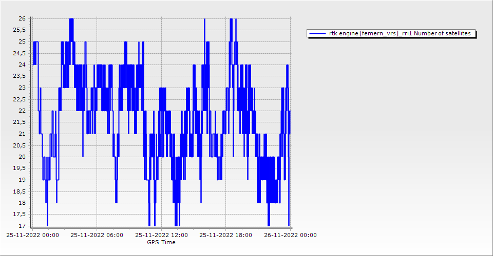The image size is (493, 256).
Task: Click the '23' y-axis tick label
Action: coord(22,88)
